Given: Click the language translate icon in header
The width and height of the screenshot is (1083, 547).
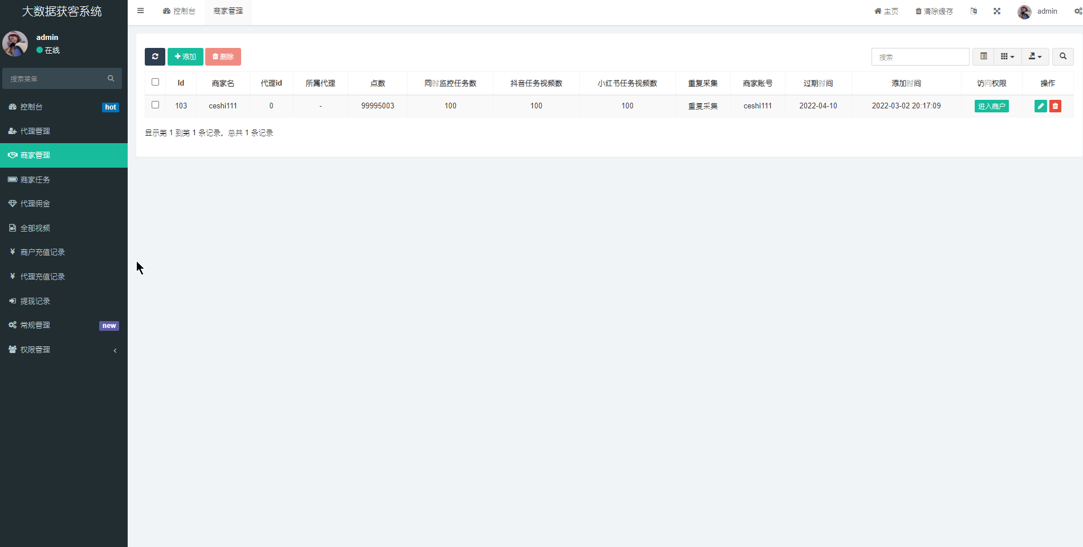Looking at the screenshot, I should [974, 11].
